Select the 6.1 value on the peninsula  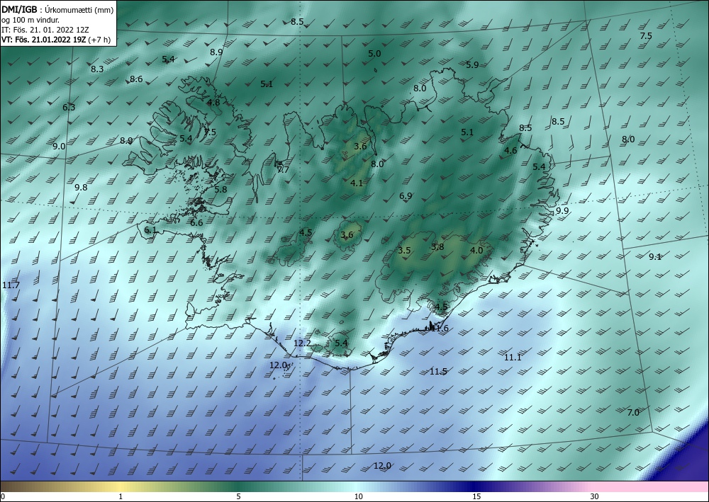150,230
